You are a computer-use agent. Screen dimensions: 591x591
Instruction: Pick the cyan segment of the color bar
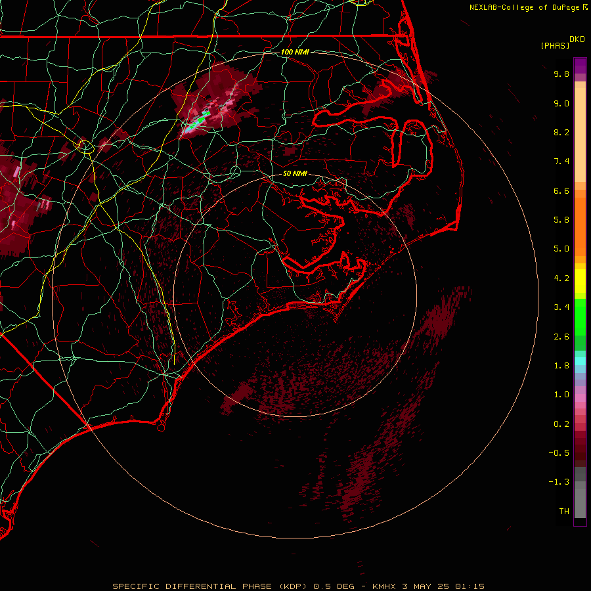point(580,361)
